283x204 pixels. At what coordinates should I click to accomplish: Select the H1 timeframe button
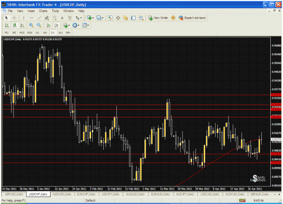click(38, 33)
